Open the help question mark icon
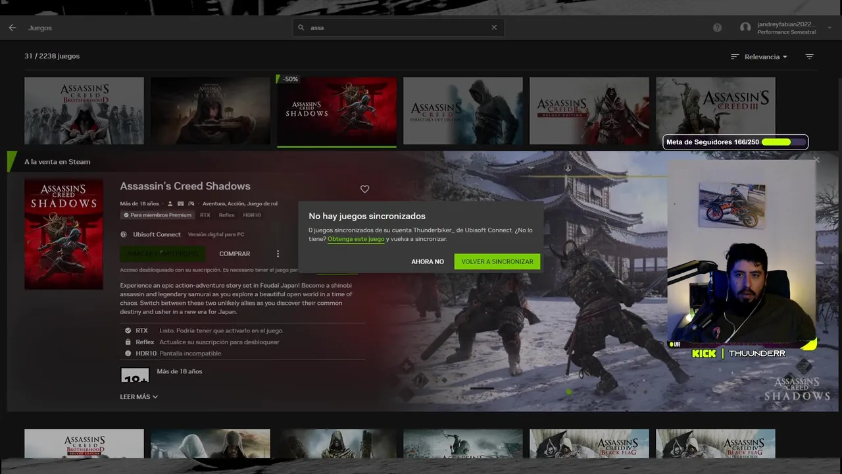Viewport: 842px width, 474px height. tap(717, 28)
